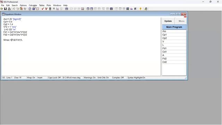Select variable A in variable list
This screenshot has height=125, width=222.
point(174,55)
